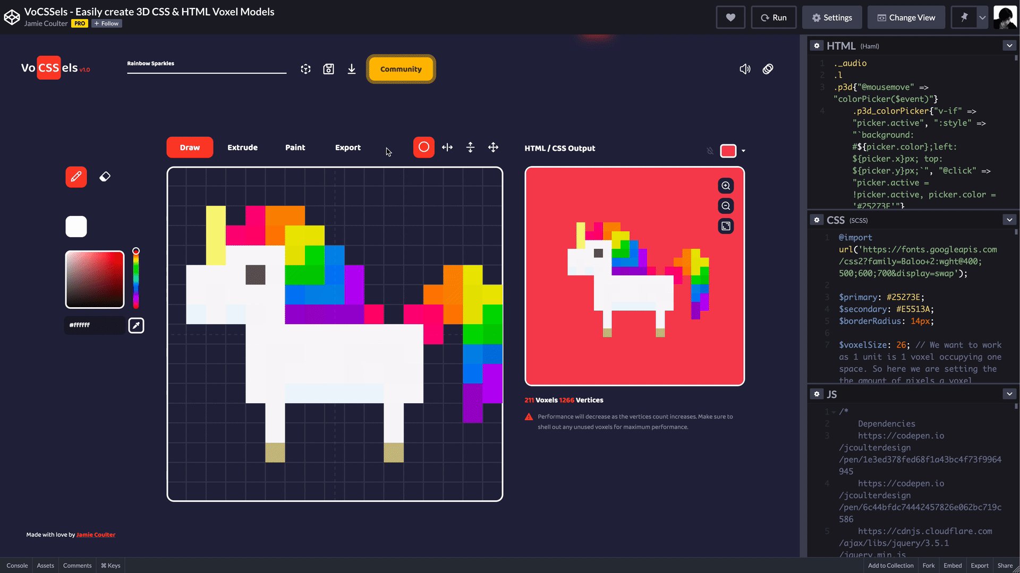This screenshot has width=1020, height=573.
Task: Open the CSS panel dropdown chevron
Action: point(1009,220)
